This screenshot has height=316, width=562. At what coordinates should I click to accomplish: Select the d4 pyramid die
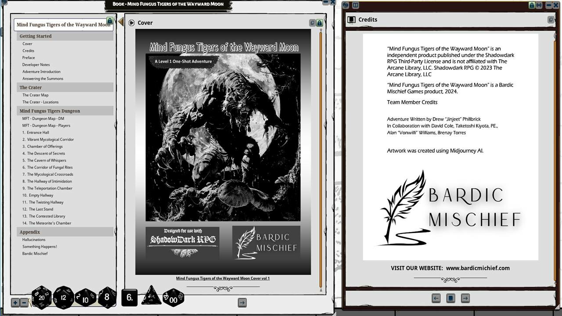[151, 296]
